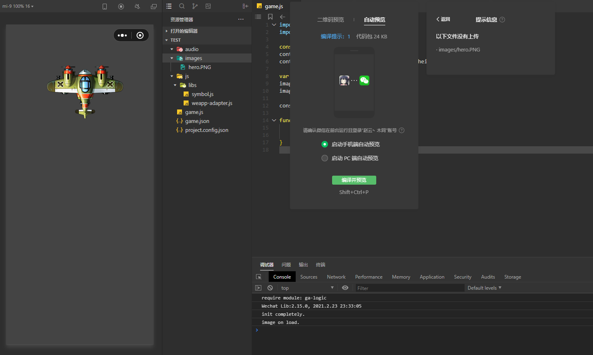Open the Sources tab in debugger
Screen dimensions: 593x355
pos(309,277)
